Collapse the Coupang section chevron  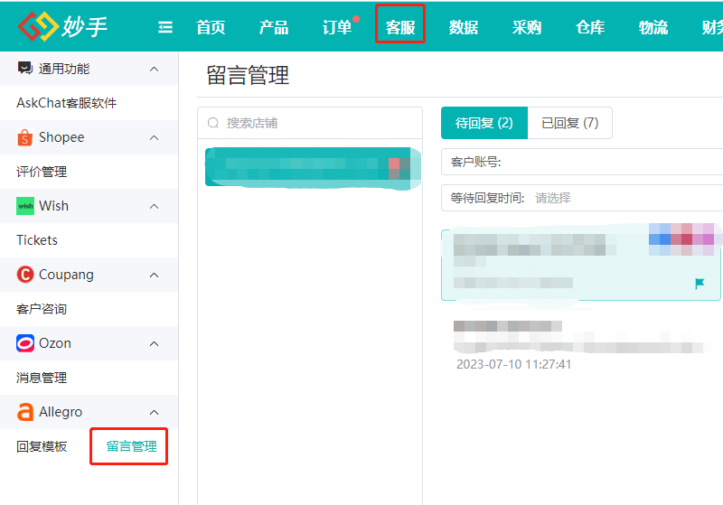(154, 275)
